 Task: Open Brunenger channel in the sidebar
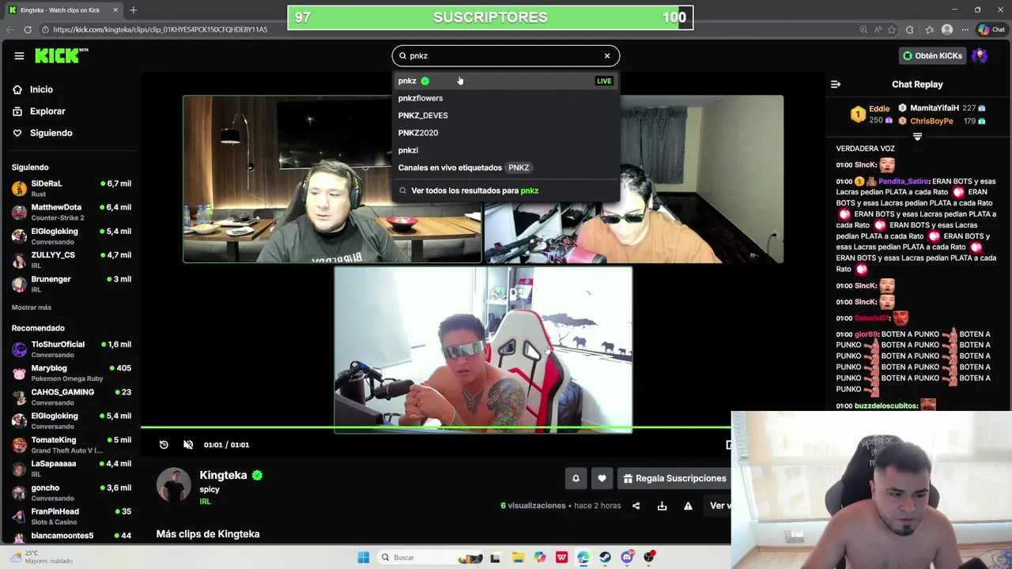[x=71, y=284]
